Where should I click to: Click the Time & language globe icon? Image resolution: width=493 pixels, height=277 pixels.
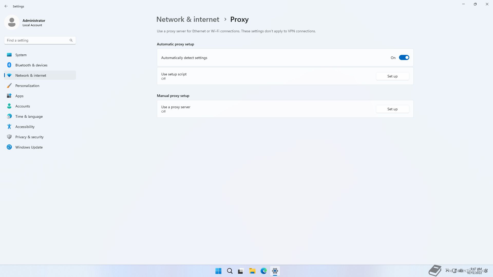[9, 116]
